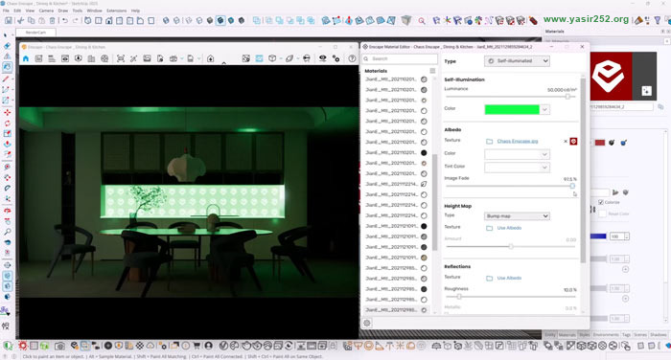671x360 pixels.
Task: Click the Enscape home icon in render window
Action: pos(26,58)
